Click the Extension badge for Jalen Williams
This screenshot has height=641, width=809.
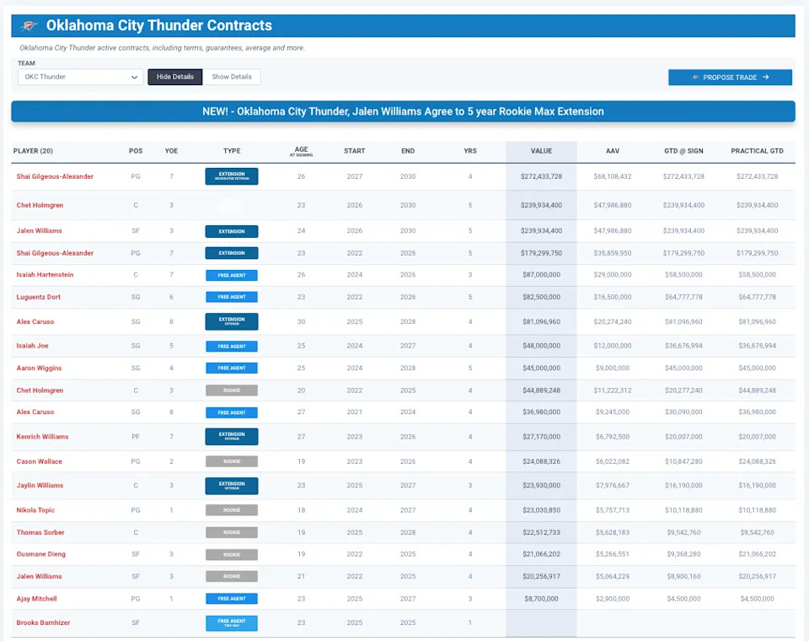231,230
